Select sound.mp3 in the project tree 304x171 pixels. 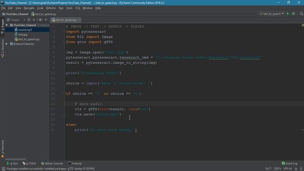click(25, 29)
